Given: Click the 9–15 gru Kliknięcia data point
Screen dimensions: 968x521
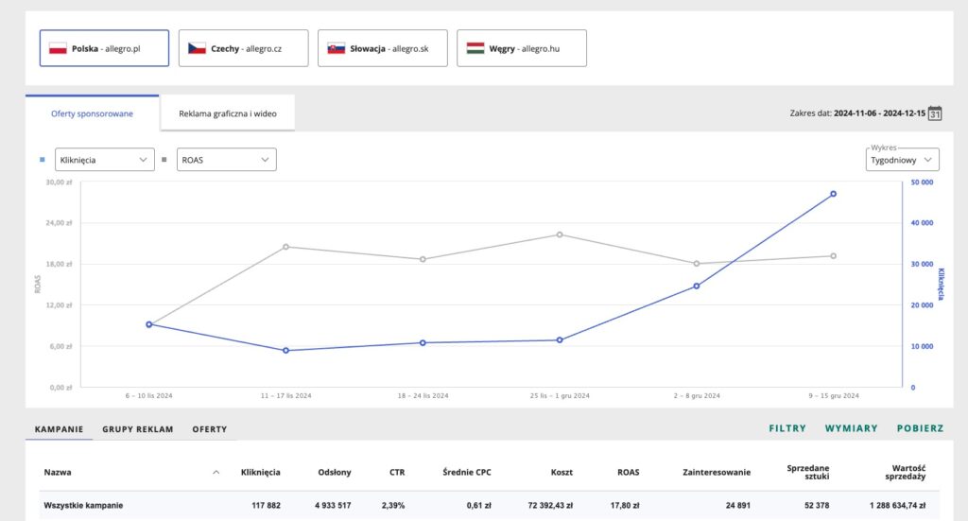Looking at the screenshot, I should [833, 194].
